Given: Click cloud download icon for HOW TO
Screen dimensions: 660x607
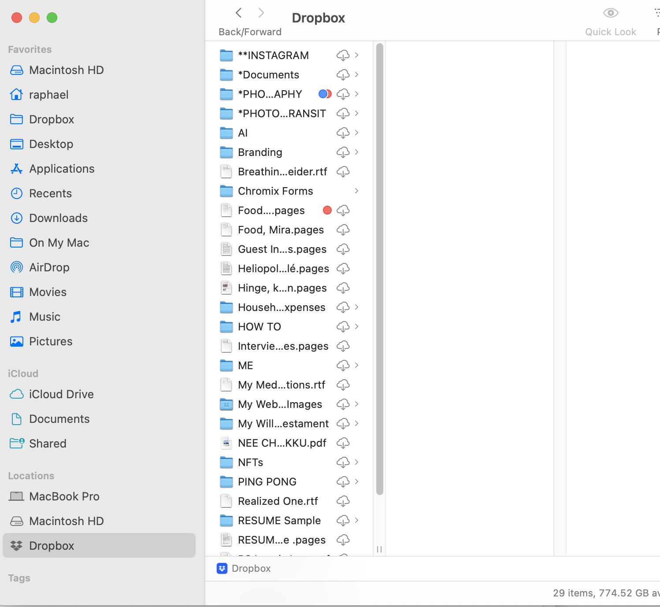Looking at the screenshot, I should point(343,327).
